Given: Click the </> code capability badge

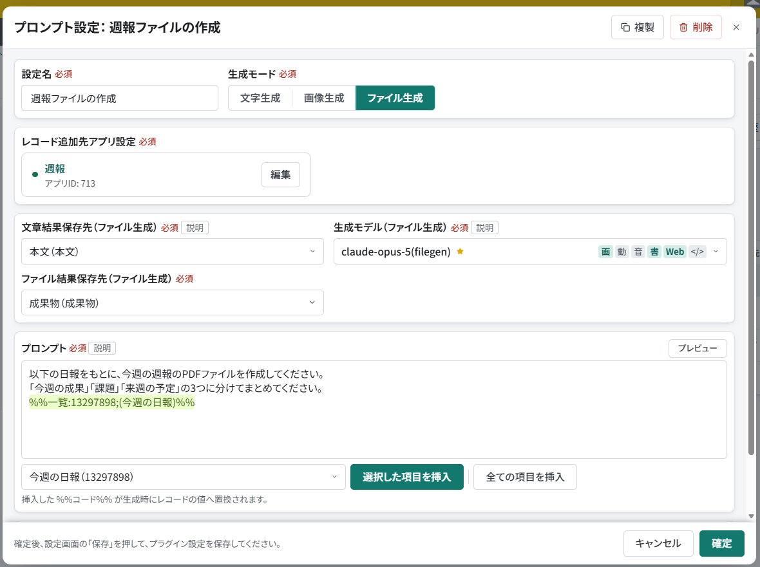Looking at the screenshot, I should 698,252.
